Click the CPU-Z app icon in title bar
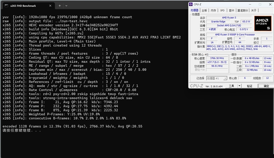The width and height of the screenshot is (274, 158). pyautogui.click(x=191, y=4)
